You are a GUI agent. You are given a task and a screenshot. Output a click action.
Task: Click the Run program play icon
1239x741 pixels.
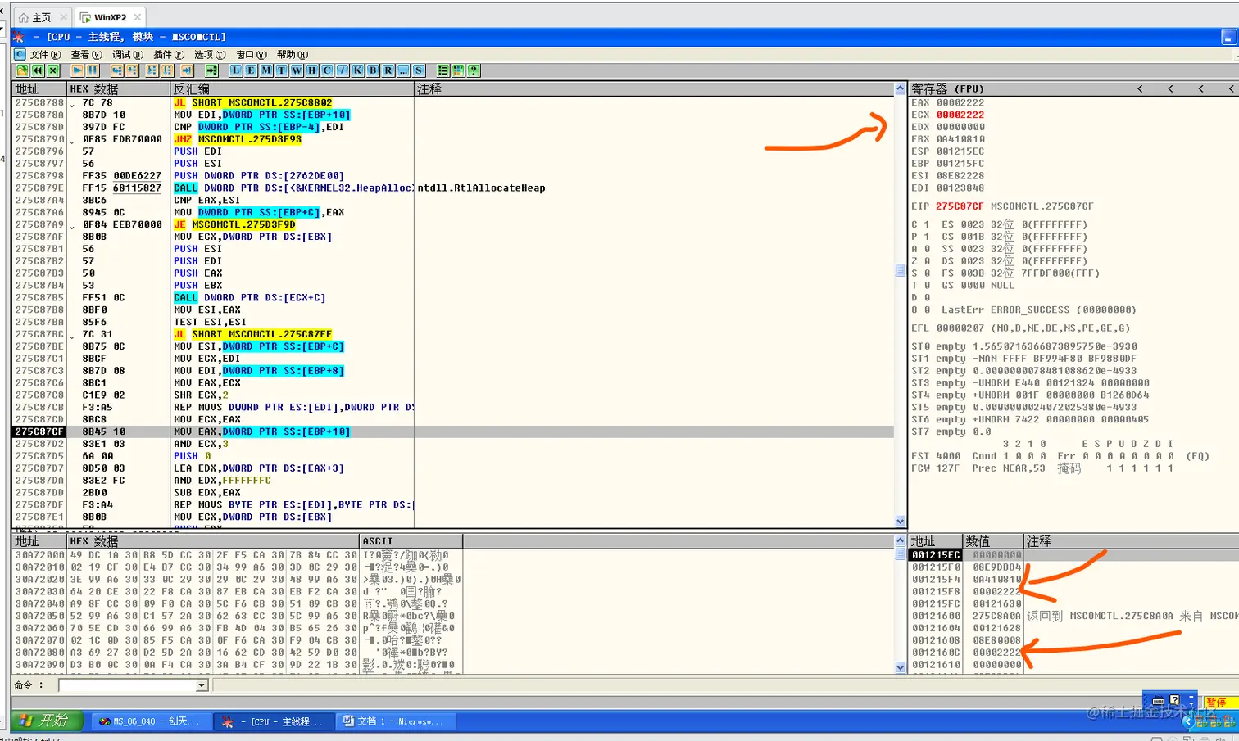77,70
